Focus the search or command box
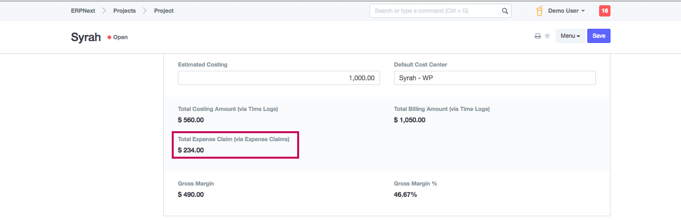The image size is (681, 220). [435, 11]
